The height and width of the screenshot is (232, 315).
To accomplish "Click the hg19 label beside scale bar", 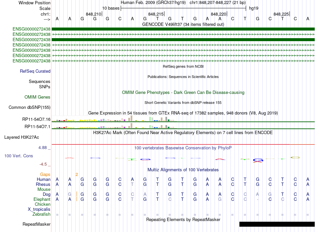I will click(254, 8).
